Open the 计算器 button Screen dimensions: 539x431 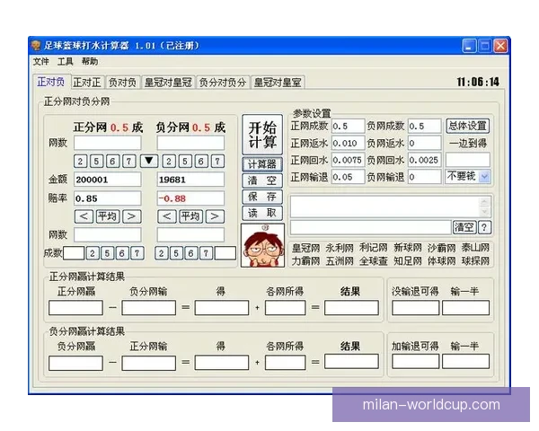(262, 164)
